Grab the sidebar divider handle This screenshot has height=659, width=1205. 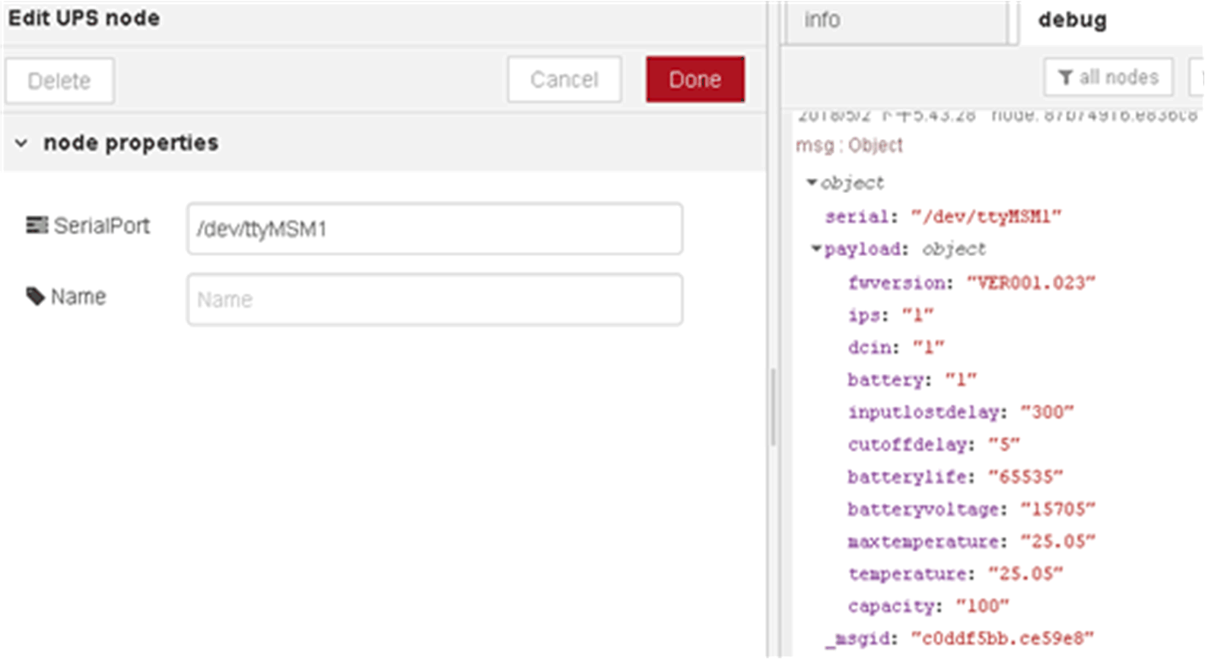pyautogui.click(x=773, y=407)
